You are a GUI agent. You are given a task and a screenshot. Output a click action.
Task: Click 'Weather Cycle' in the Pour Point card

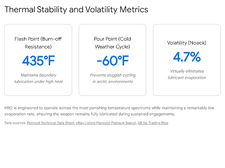click(112, 47)
